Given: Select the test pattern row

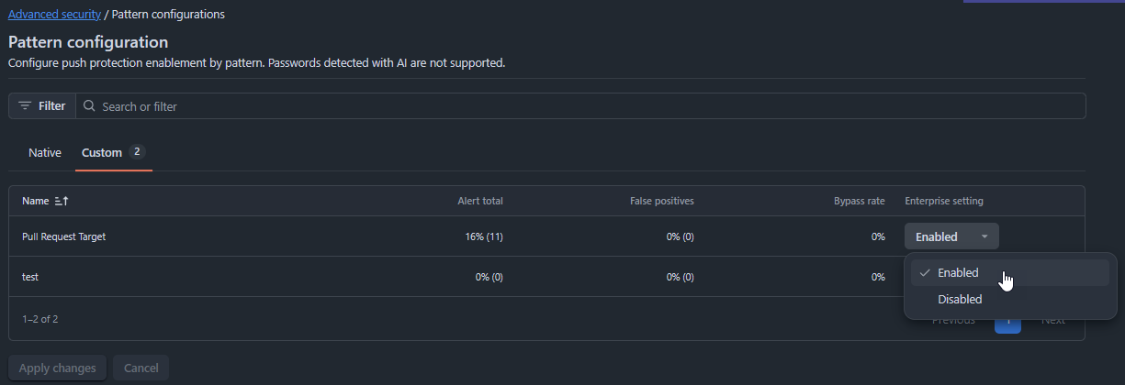Looking at the screenshot, I should (x=30, y=277).
